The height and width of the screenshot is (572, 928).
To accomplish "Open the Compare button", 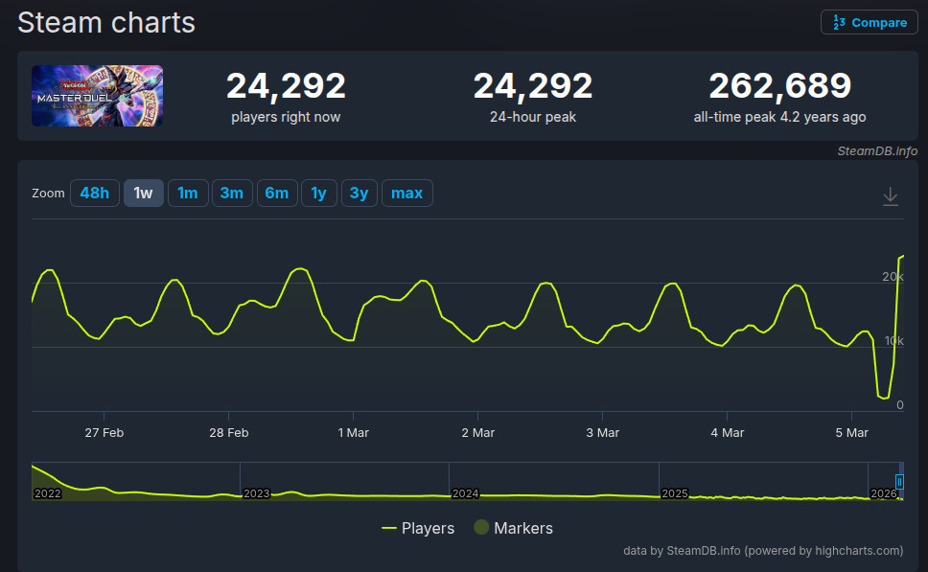I will point(869,22).
